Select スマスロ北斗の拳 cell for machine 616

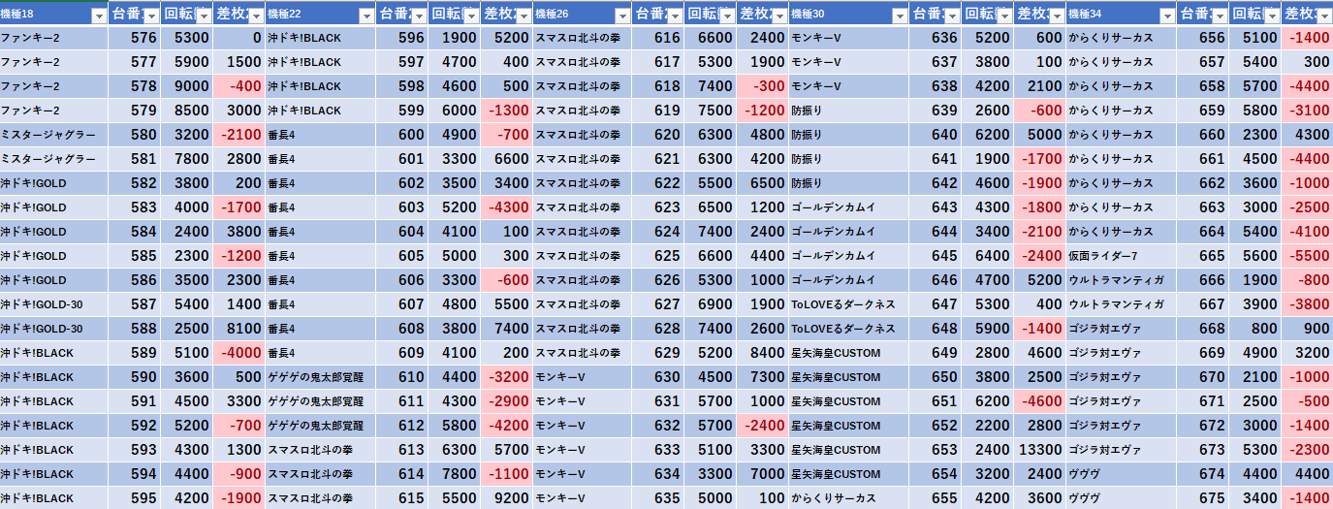[582, 38]
